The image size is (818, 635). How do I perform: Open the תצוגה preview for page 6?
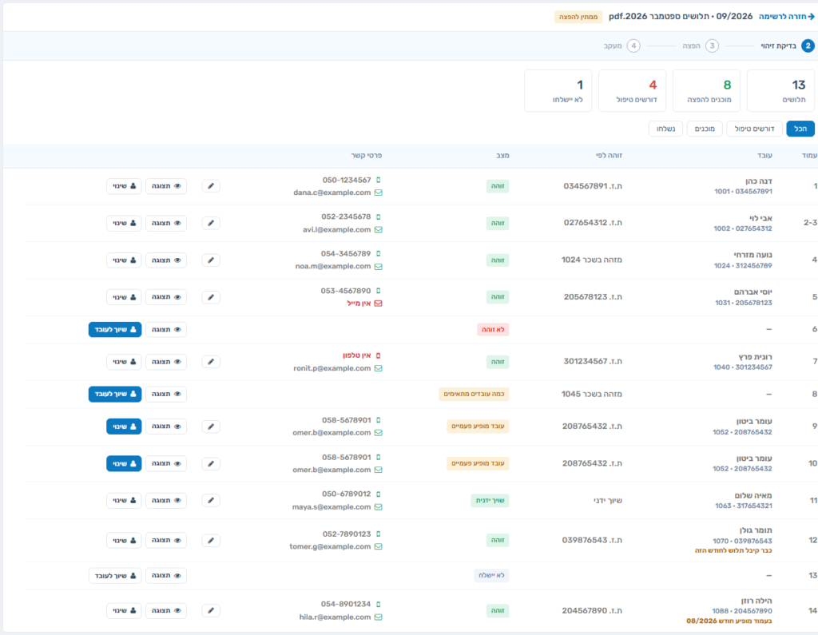click(x=166, y=330)
